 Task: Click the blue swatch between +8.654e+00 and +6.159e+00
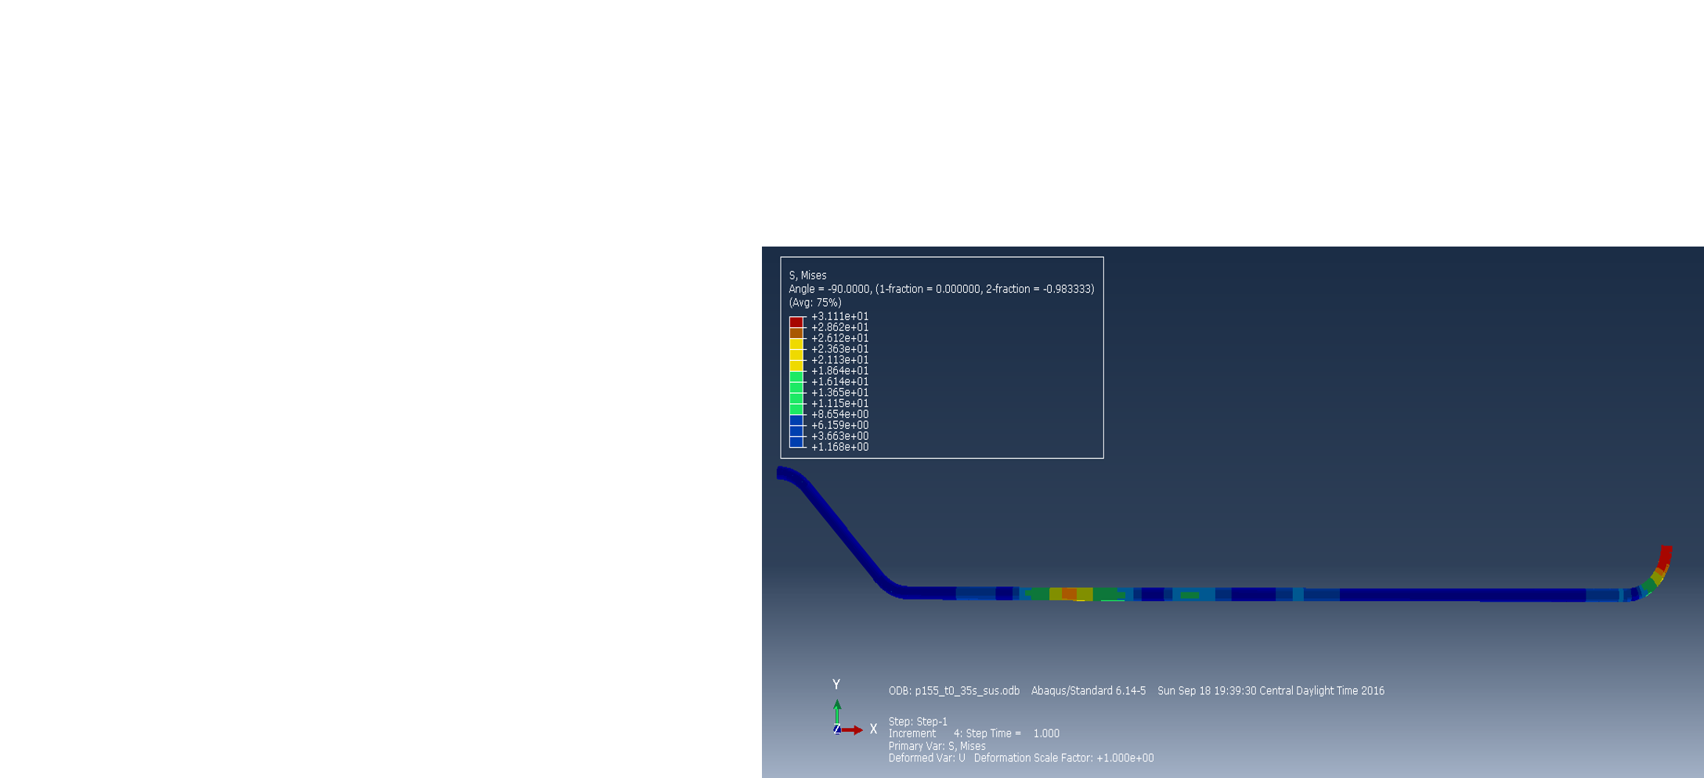796,420
